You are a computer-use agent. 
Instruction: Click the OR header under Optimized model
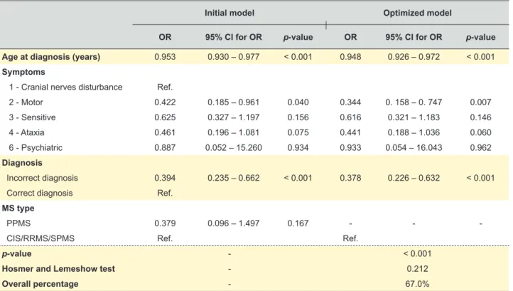click(350, 37)
